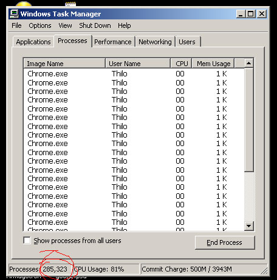Sort processes by CPU column header
277x280 pixels.
click(181, 64)
